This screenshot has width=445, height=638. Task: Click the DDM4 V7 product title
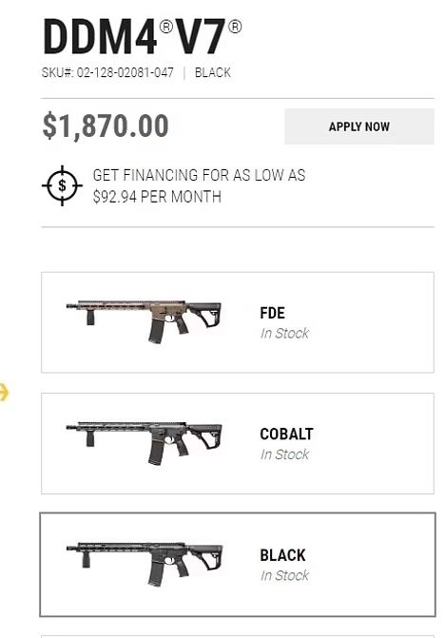[142, 37]
